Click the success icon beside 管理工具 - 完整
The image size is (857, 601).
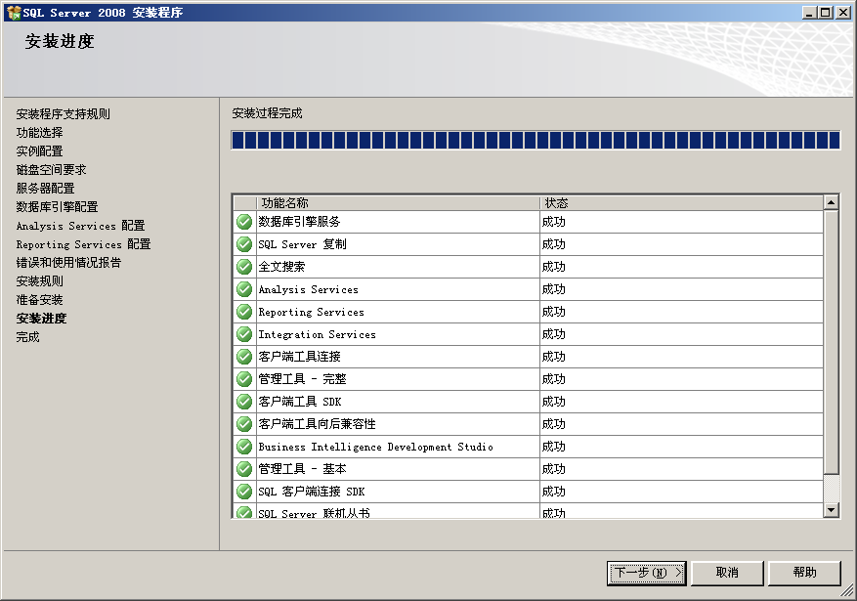(244, 378)
